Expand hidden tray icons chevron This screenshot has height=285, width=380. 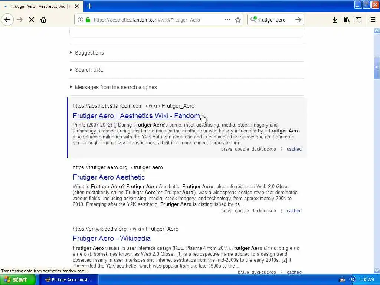coord(352,279)
